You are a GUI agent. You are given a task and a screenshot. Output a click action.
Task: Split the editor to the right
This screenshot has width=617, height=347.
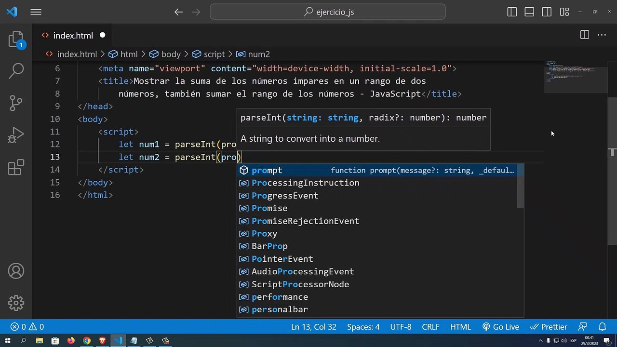(x=584, y=35)
